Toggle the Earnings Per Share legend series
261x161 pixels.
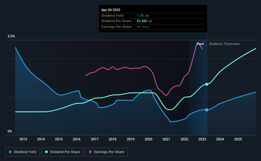click(106, 152)
